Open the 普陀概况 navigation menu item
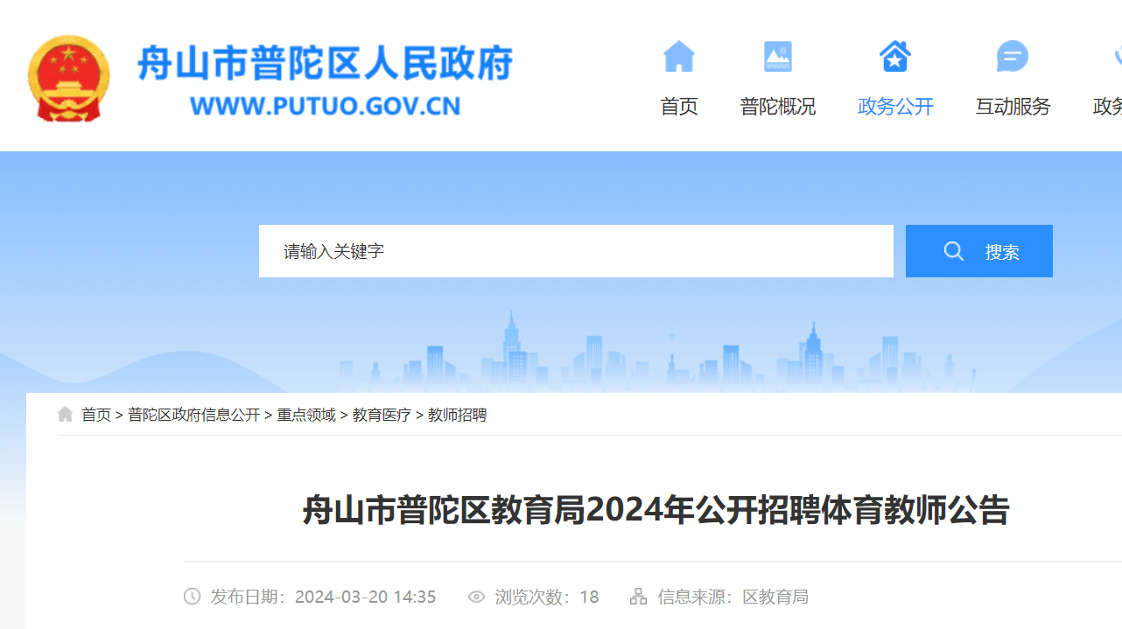 778,107
